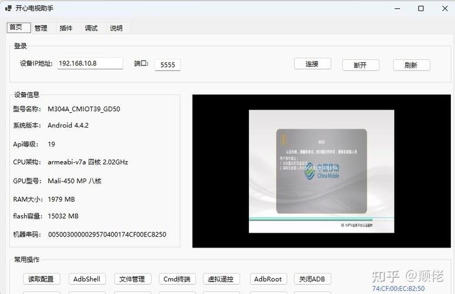The height and width of the screenshot is (294, 455).
Task: Click the 连接 button
Action: pyautogui.click(x=312, y=64)
